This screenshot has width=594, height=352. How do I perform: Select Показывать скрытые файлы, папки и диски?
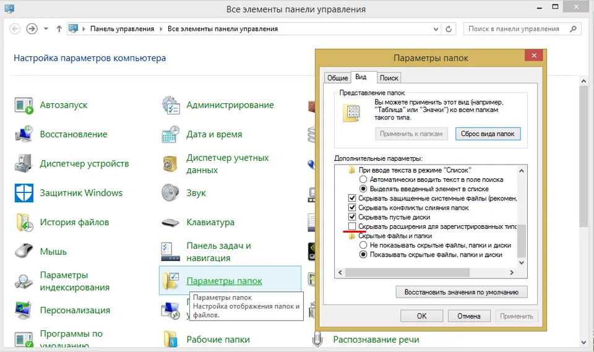363,255
